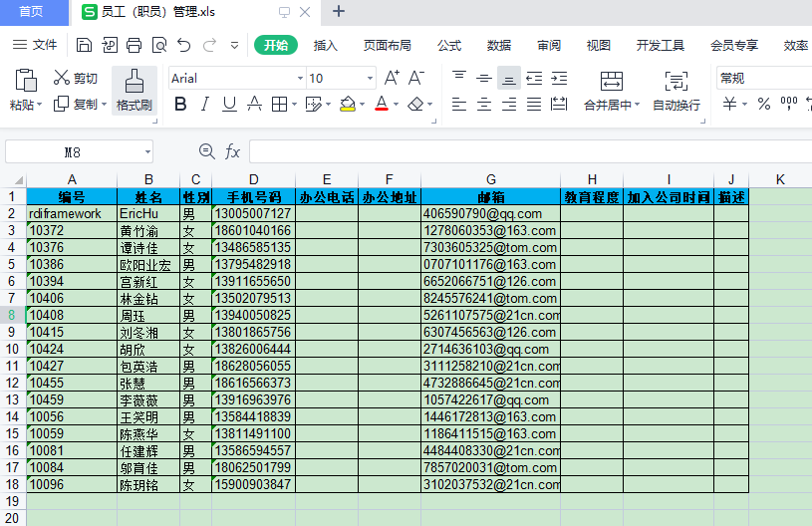Click the Save icon in quick toolbar
Image resolution: width=812 pixels, height=526 pixels.
coord(85,45)
